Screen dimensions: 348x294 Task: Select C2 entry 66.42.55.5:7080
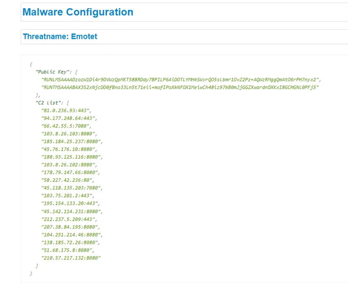pyautogui.click(x=65, y=126)
